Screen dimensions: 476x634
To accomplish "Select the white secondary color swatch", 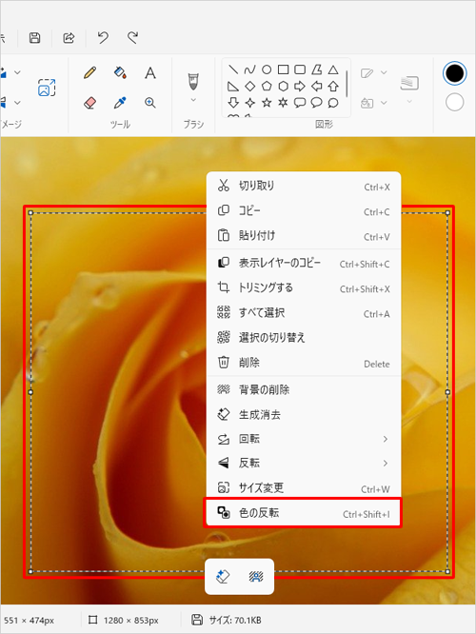I will 454,102.
